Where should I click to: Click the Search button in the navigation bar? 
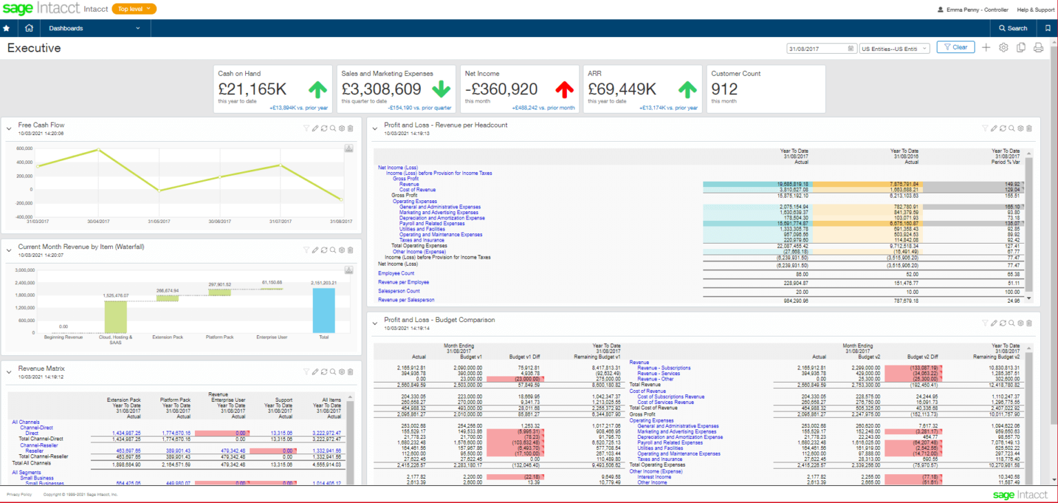click(x=1013, y=28)
